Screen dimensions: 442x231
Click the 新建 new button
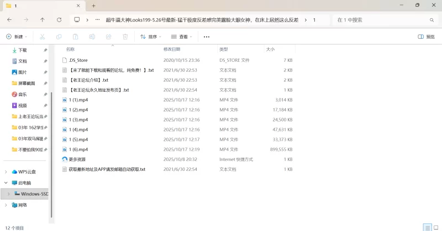tap(17, 36)
